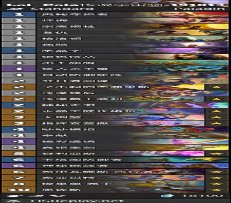Select the 神秘之刃 card row

tap(115, 105)
